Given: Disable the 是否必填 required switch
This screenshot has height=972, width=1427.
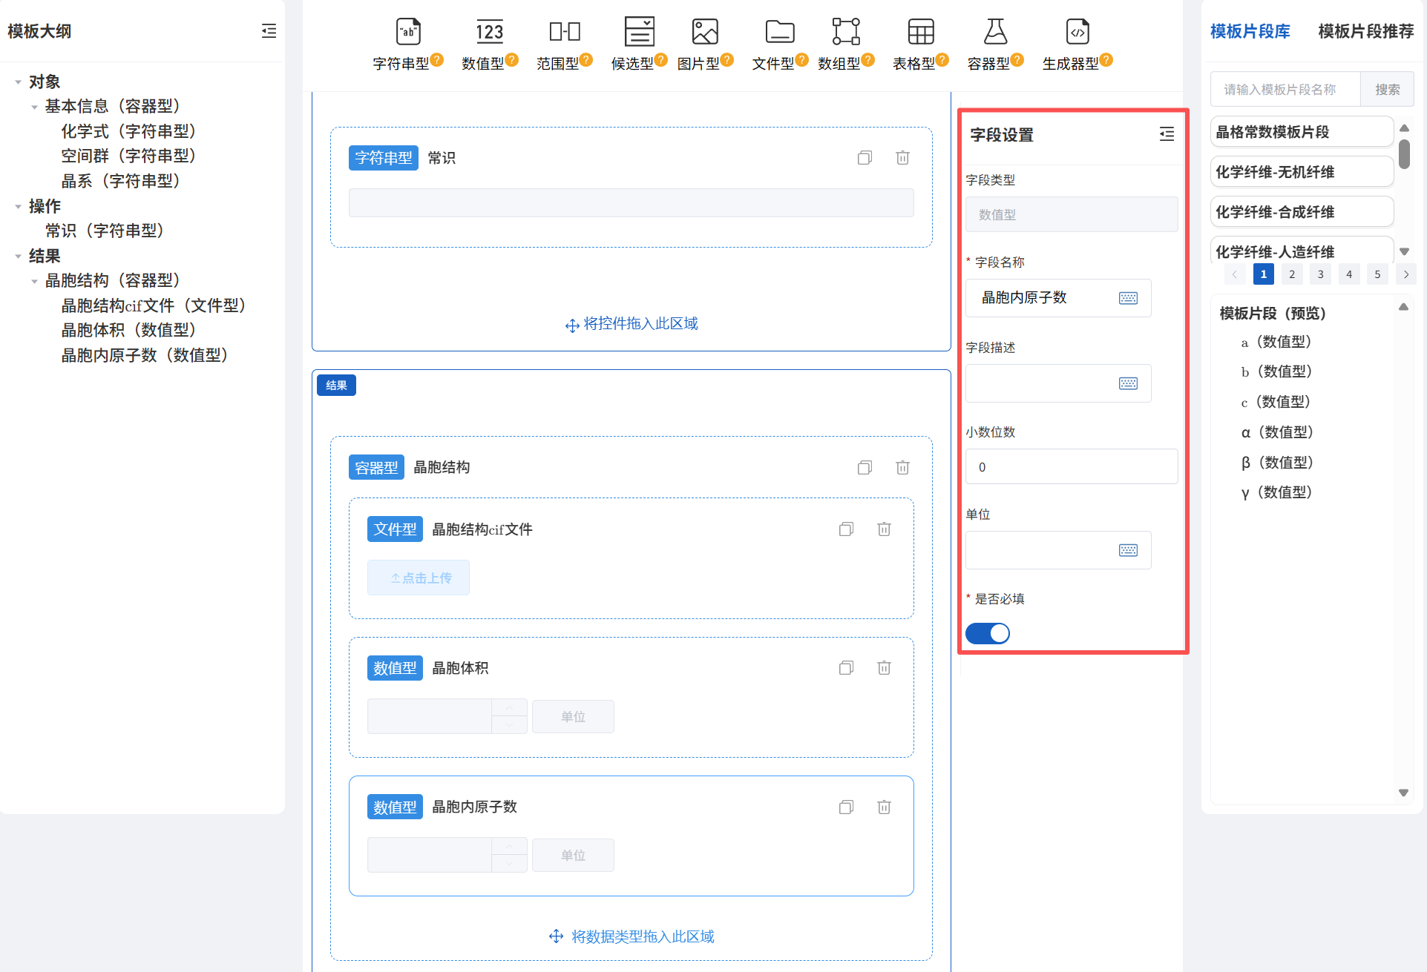Looking at the screenshot, I should (x=988, y=633).
